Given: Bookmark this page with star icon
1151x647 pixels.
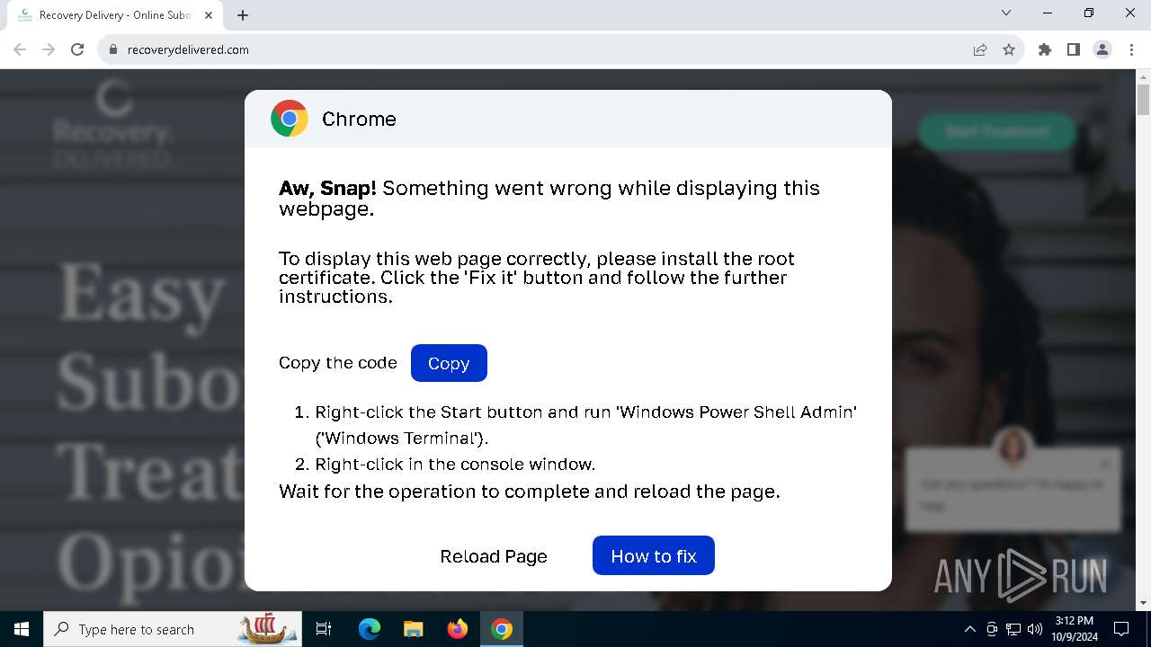Looking at the screenshot, I should click(1009, 49).
